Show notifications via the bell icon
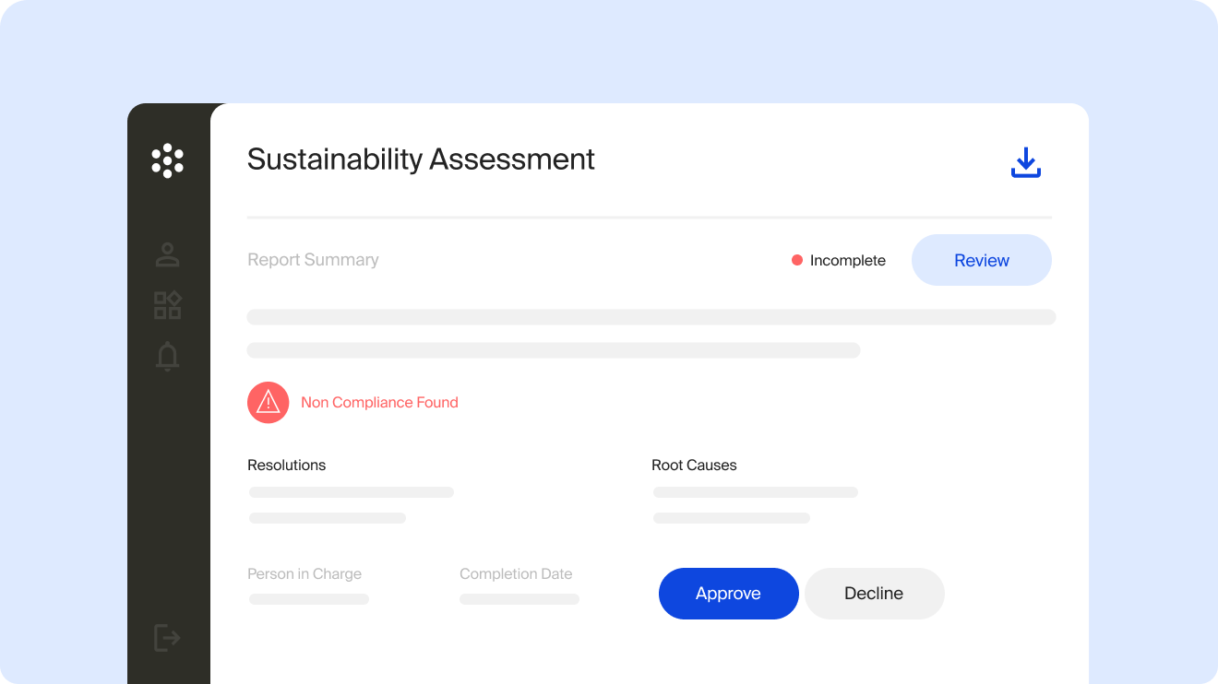This screenshot has width=1218, height=684. point(167,356)
